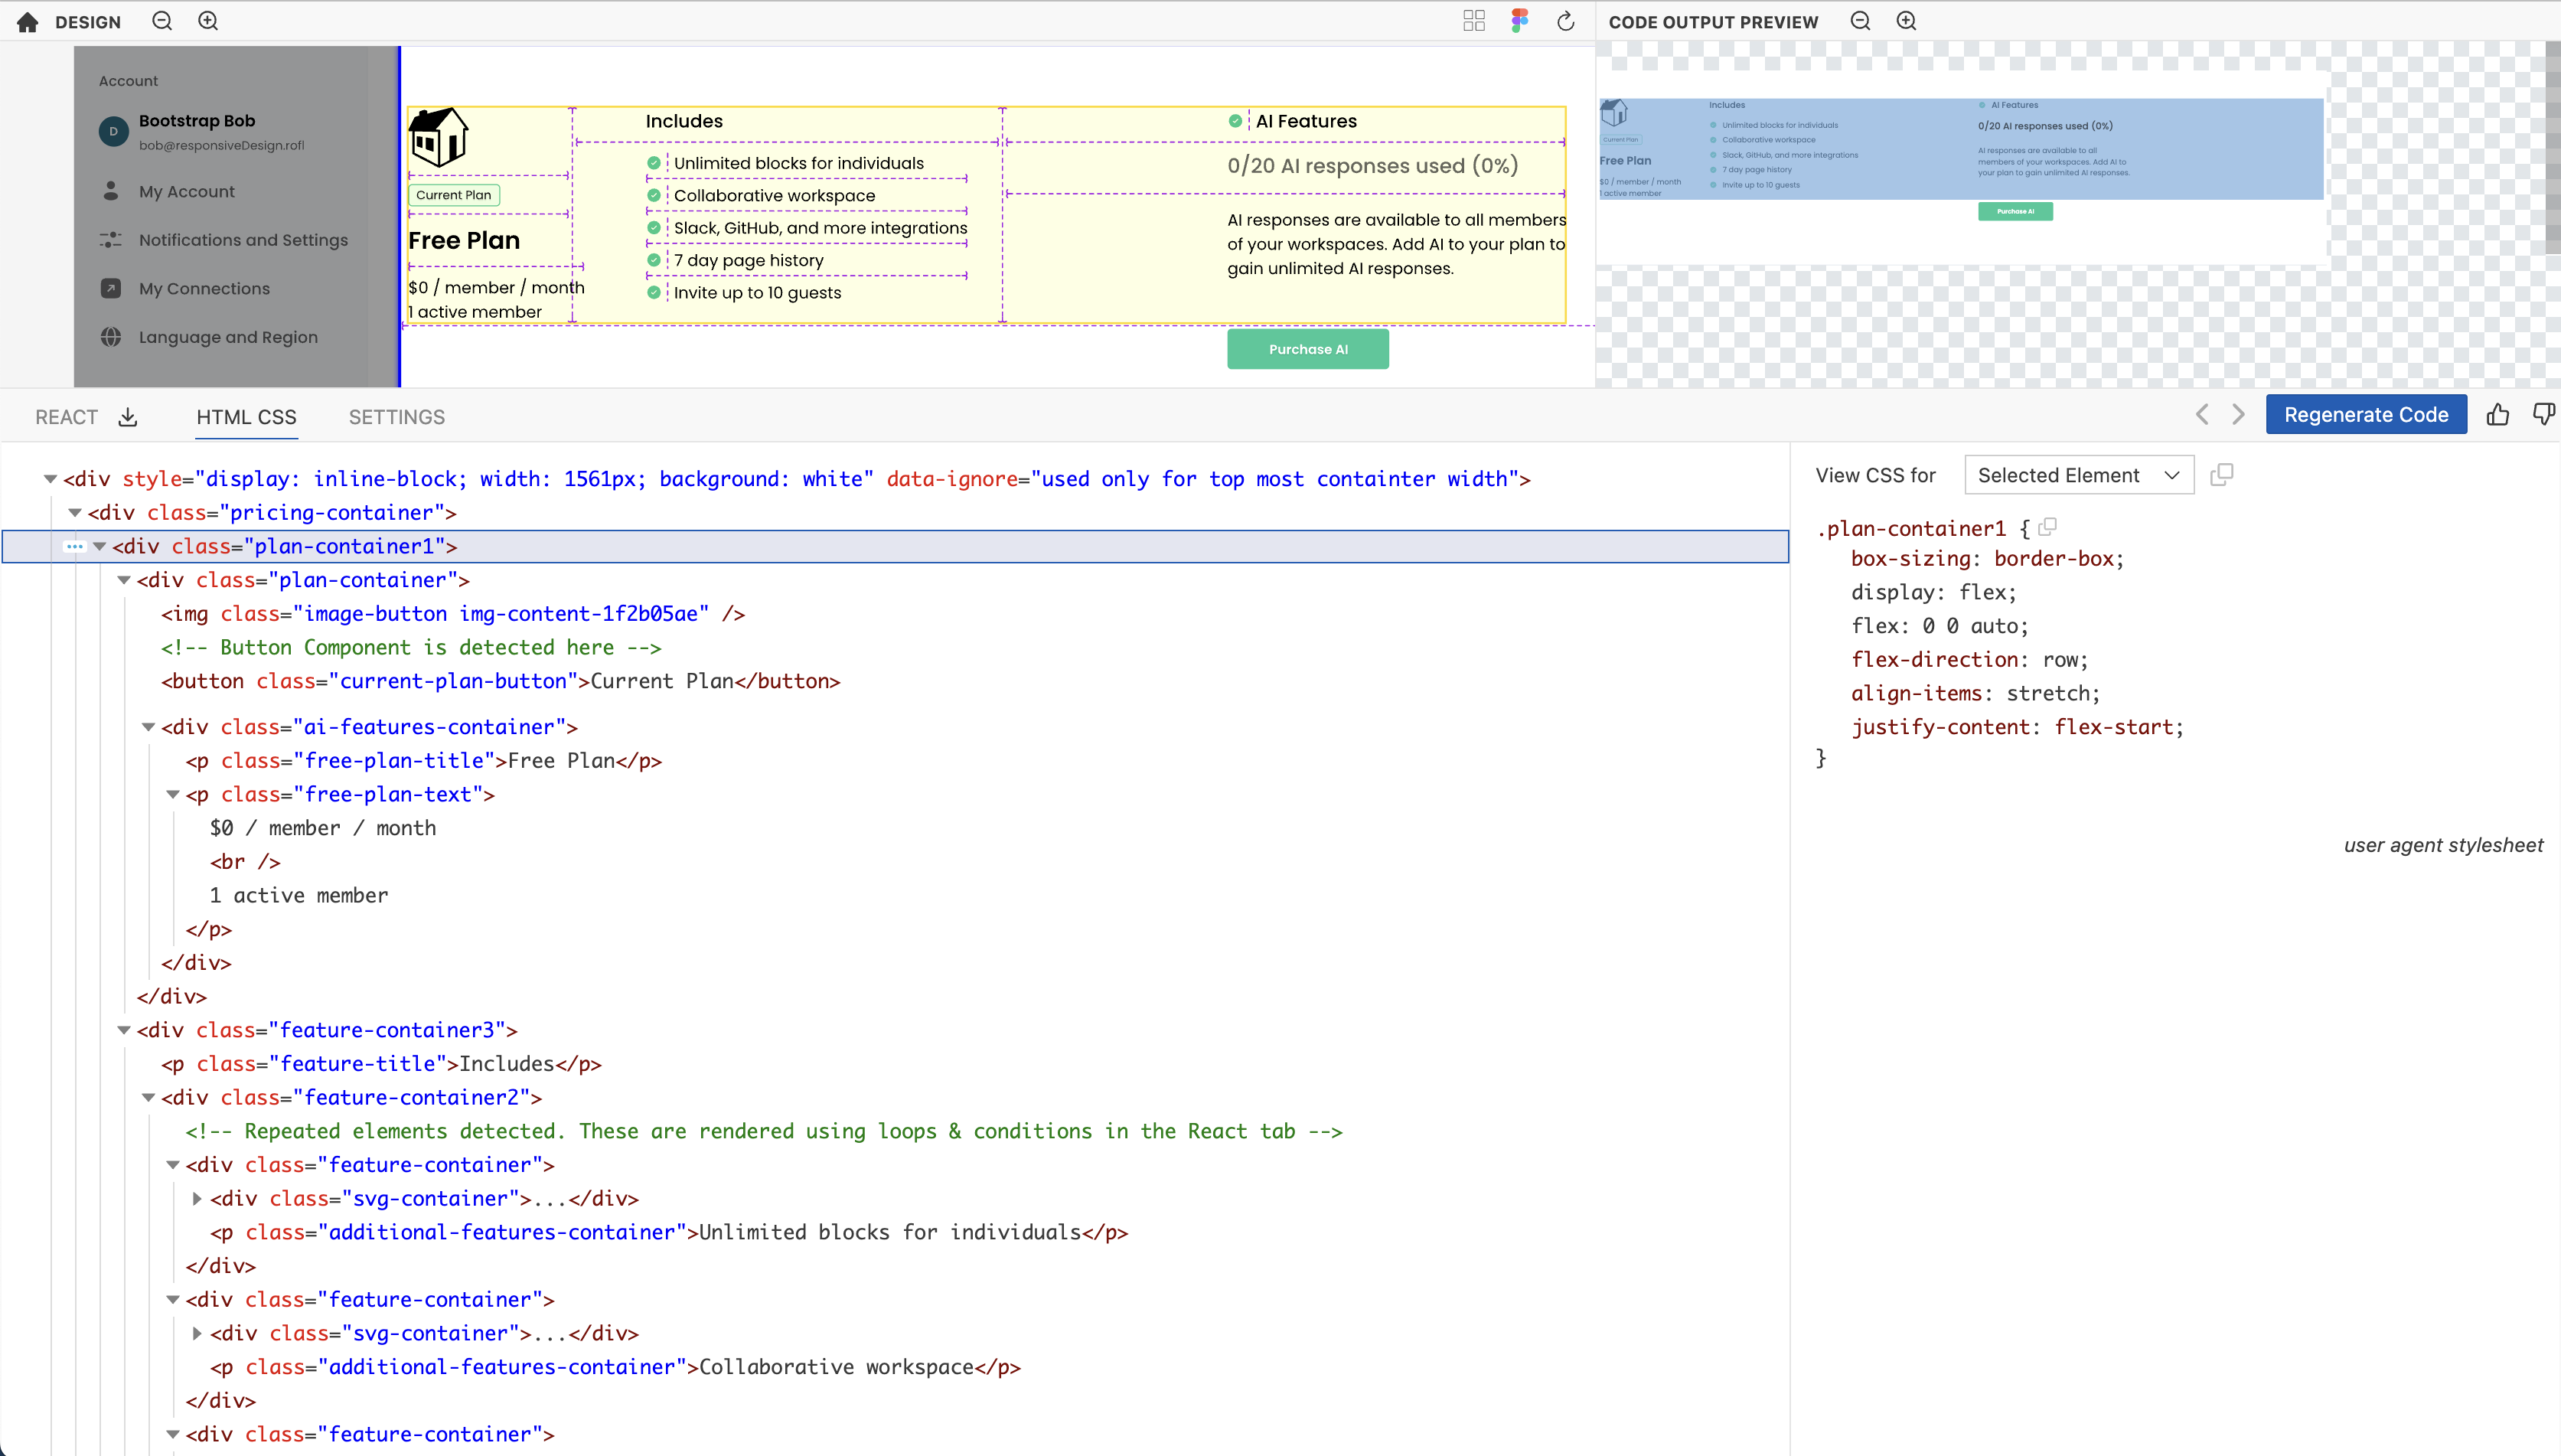Click the Current Plan badge in design
This screenshot has height=1456, width=2561.
454,195
